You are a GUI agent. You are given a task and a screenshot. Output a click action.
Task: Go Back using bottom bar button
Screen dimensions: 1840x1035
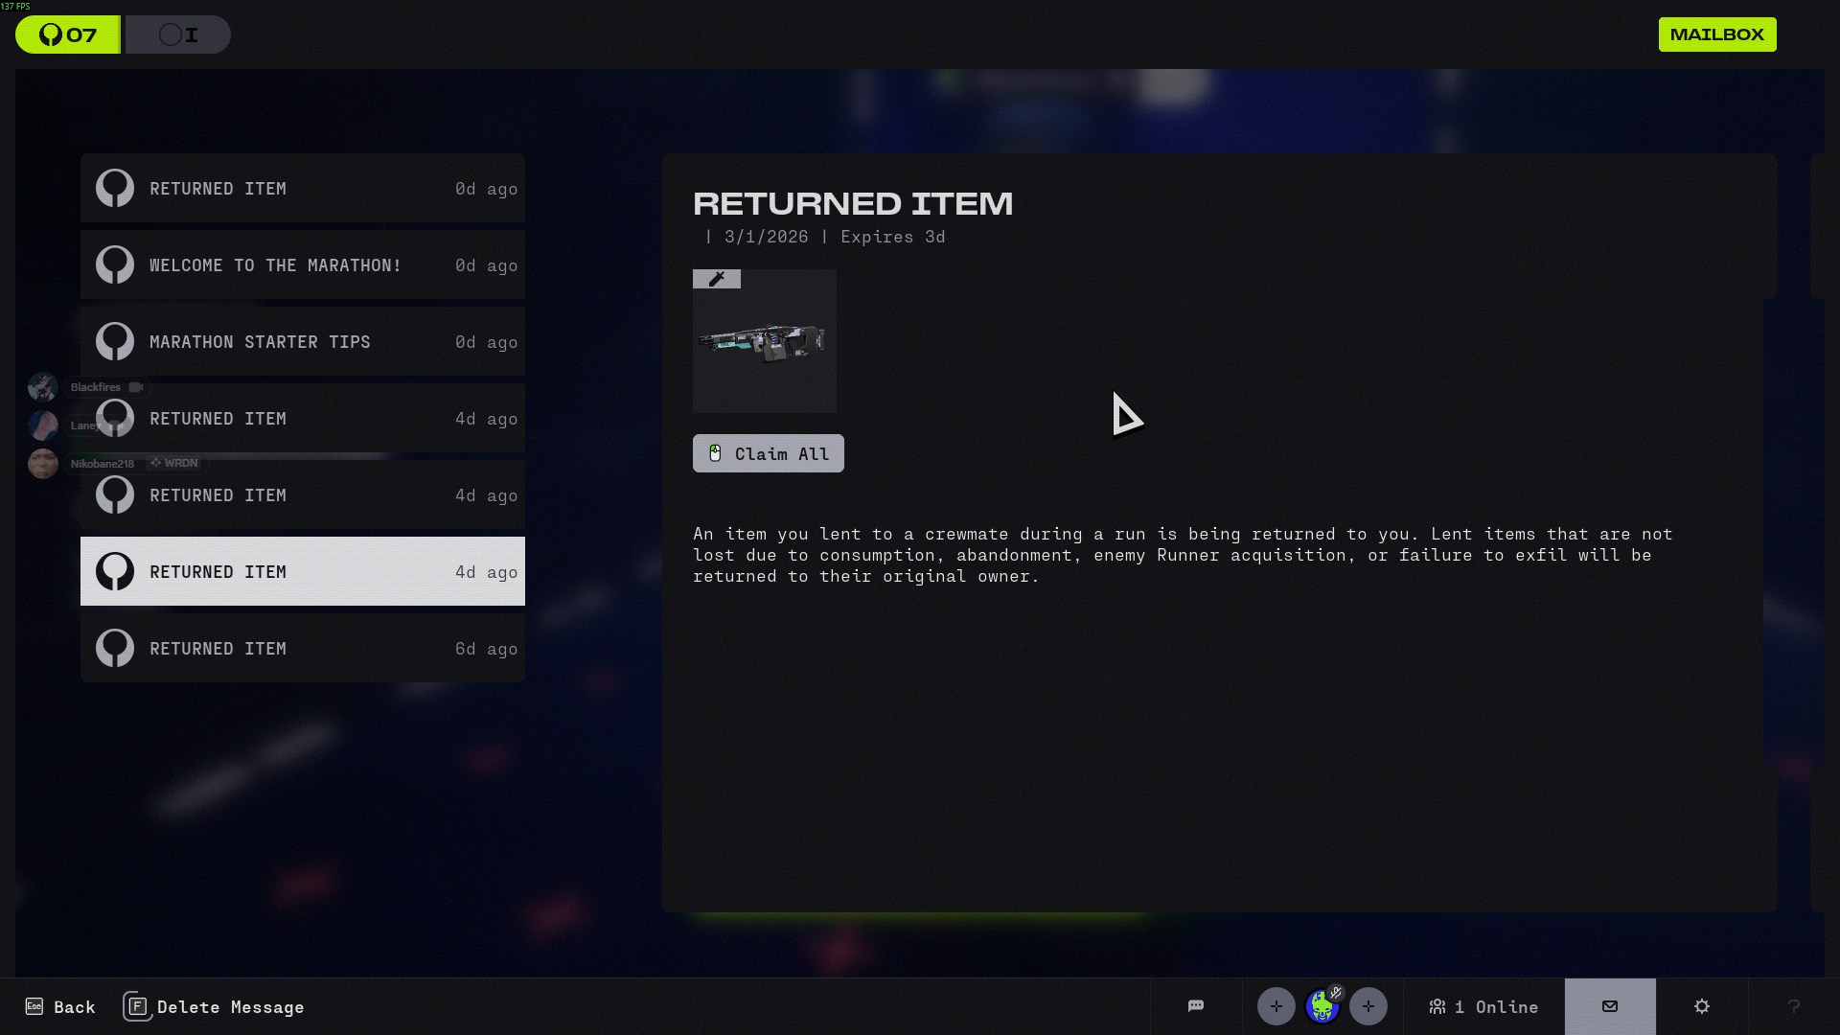(60, 1007)
